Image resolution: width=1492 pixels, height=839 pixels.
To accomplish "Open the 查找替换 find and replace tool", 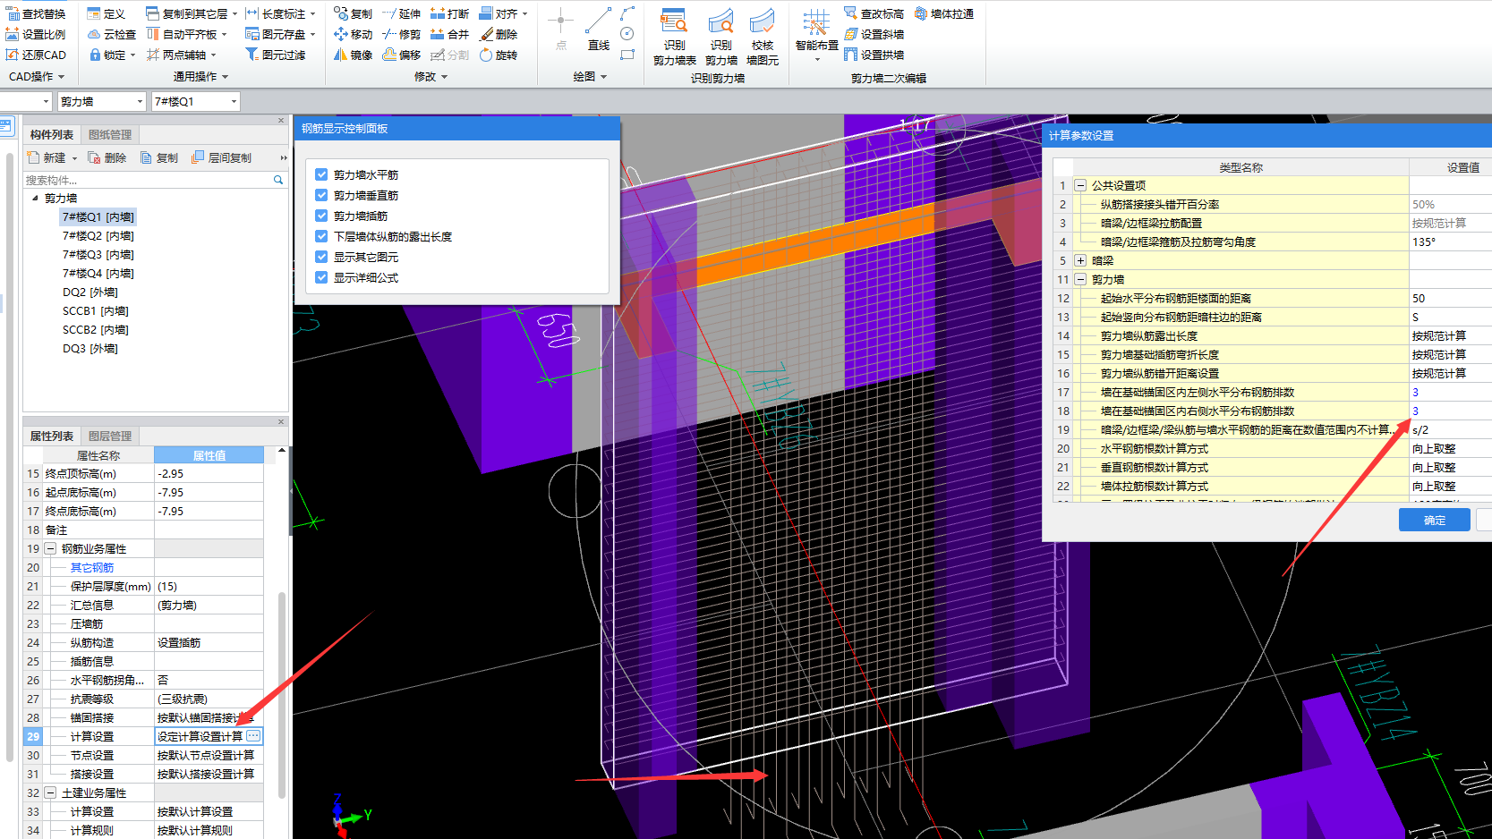I will pos(36,13).
